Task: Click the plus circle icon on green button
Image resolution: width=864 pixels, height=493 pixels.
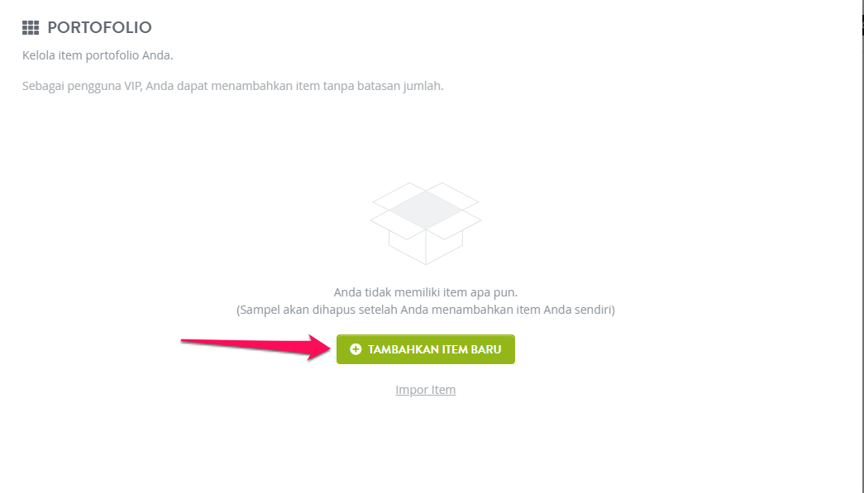Action: click(356, 349)
